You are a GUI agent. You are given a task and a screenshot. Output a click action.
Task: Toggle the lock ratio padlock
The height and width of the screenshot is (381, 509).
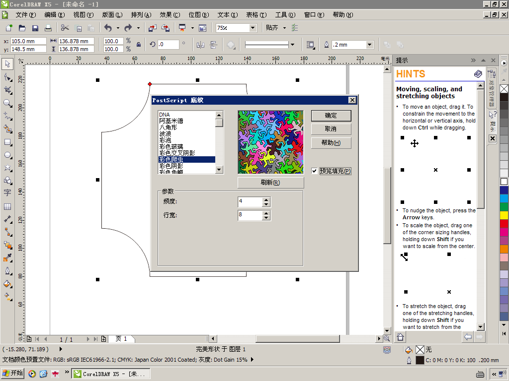(139, 45)
